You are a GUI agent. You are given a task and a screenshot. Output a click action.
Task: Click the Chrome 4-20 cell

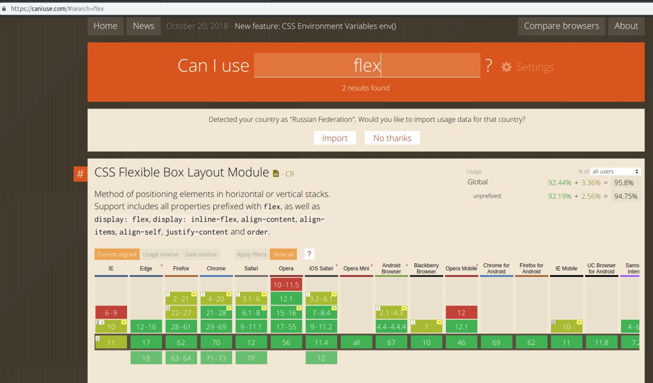coord(216,298)
